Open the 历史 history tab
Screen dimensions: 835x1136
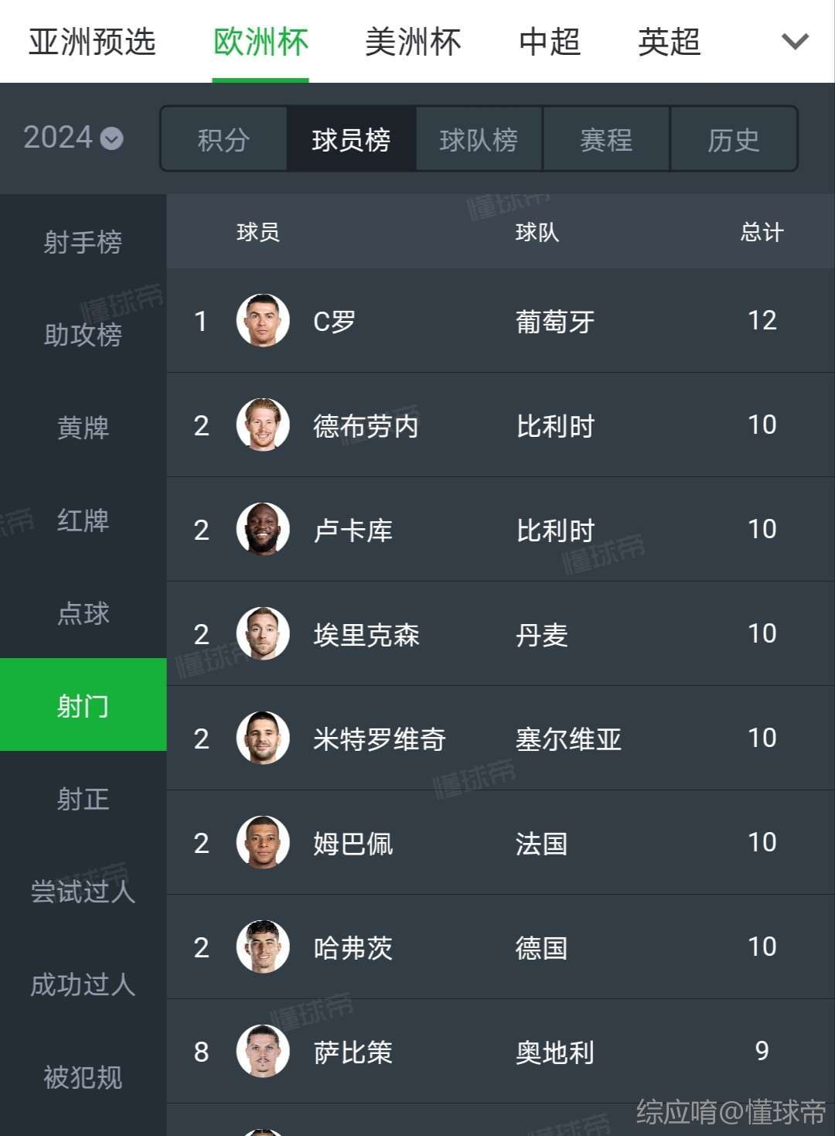point(734,139)
